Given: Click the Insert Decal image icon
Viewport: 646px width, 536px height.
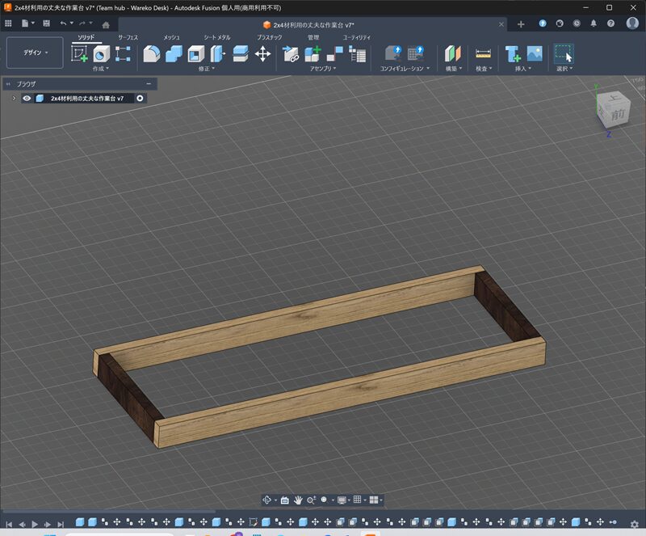Looking at the screenshot, I should [x=534, y=54].
